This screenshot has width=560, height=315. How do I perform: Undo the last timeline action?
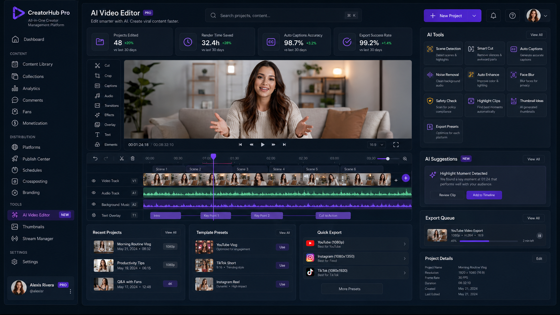click(x=95, y=158)
